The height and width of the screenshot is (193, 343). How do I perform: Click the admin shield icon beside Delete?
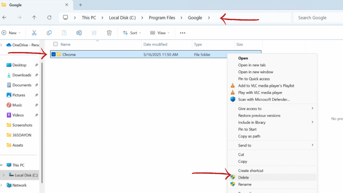click(232, 177)
